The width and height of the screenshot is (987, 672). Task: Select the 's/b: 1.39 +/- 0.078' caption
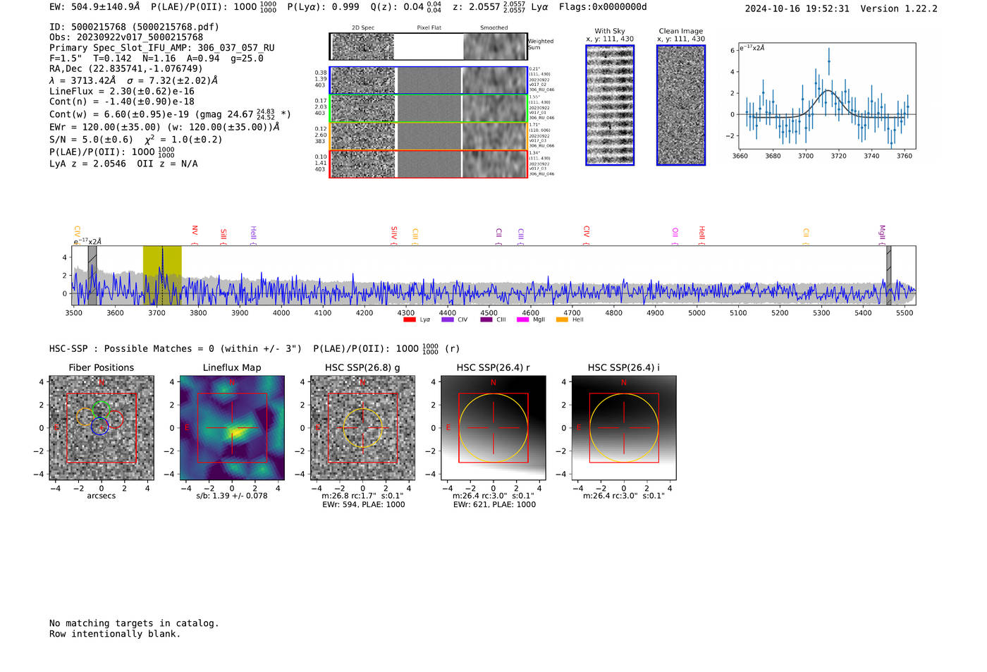coord(232,496)
